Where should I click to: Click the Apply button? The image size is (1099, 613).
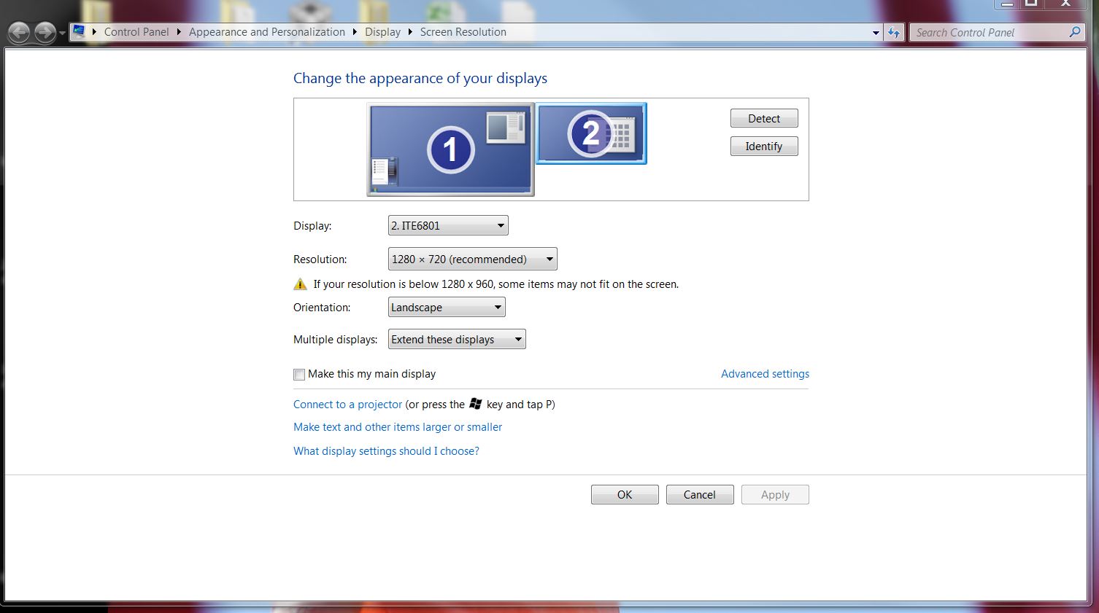coord(775,494)
